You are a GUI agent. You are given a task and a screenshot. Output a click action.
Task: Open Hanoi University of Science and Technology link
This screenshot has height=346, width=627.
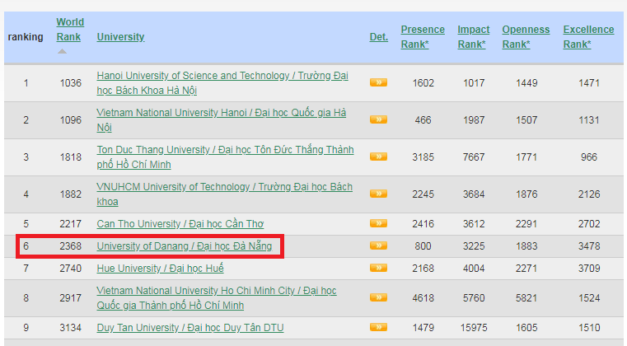point(222,83)
